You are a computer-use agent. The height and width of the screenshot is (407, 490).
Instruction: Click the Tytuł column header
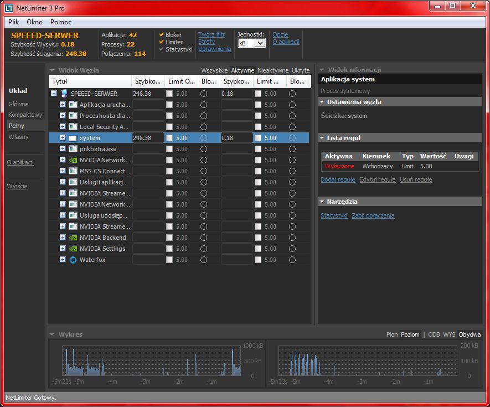(90, 81)
